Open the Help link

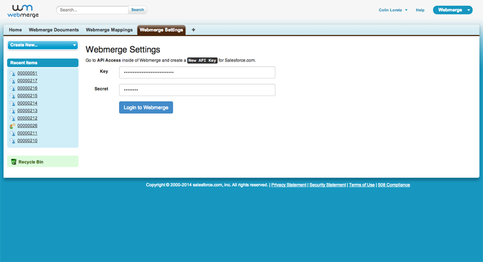click(x=420, y=10)
